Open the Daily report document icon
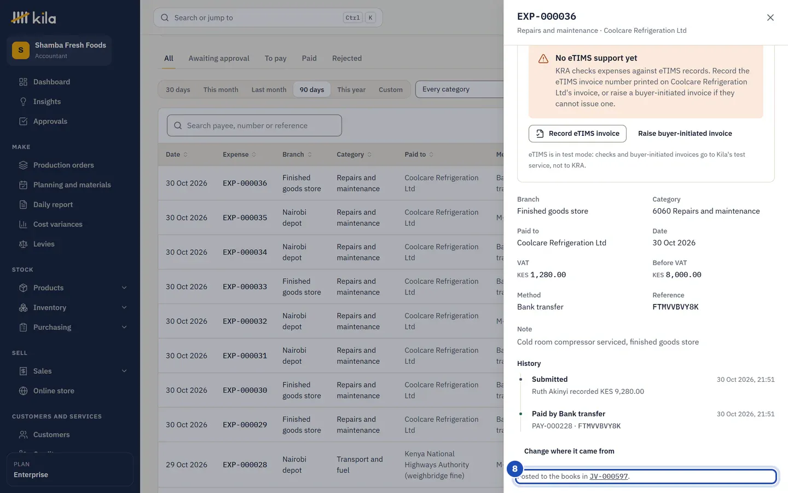The width and height of the screenshot is (788, 493). point(23,205)
